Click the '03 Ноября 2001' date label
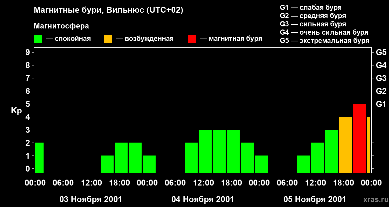This screenshot has height=207, width=389. click(x=91, y=199)
